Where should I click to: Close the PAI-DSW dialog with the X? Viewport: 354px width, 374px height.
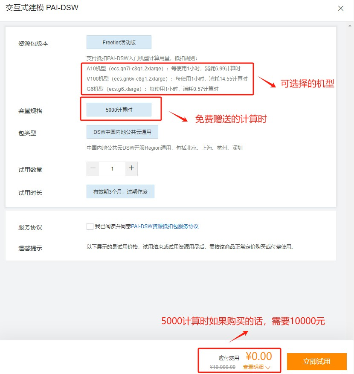point(340,8)
